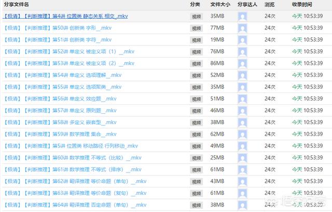
Task: Click the 分享达人 column header
Action: (x=247, y=5)
